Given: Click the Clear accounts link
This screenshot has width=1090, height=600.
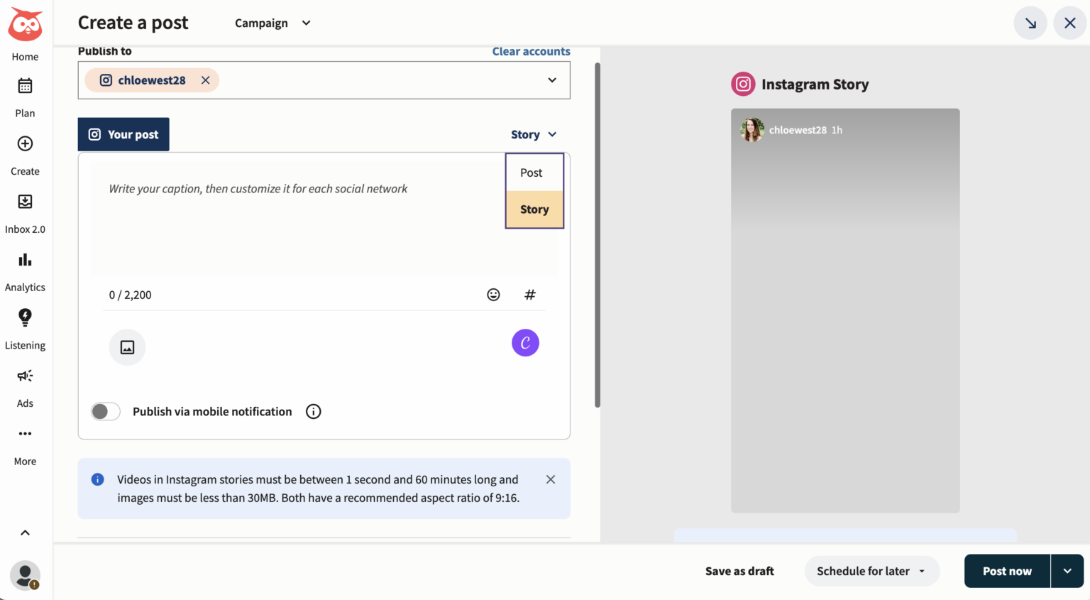Looking at the screenshot, I should [x=531, y=51].
